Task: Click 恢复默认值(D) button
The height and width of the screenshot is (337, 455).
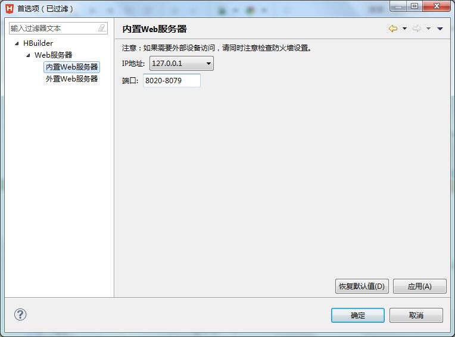Action: pyautogui.click(x=362, y=286)
